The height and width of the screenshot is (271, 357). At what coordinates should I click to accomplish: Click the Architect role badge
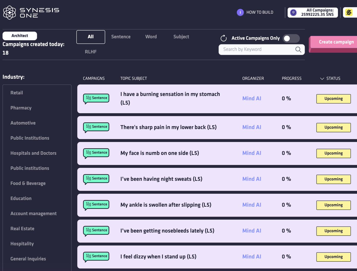[x=20, y=35]
